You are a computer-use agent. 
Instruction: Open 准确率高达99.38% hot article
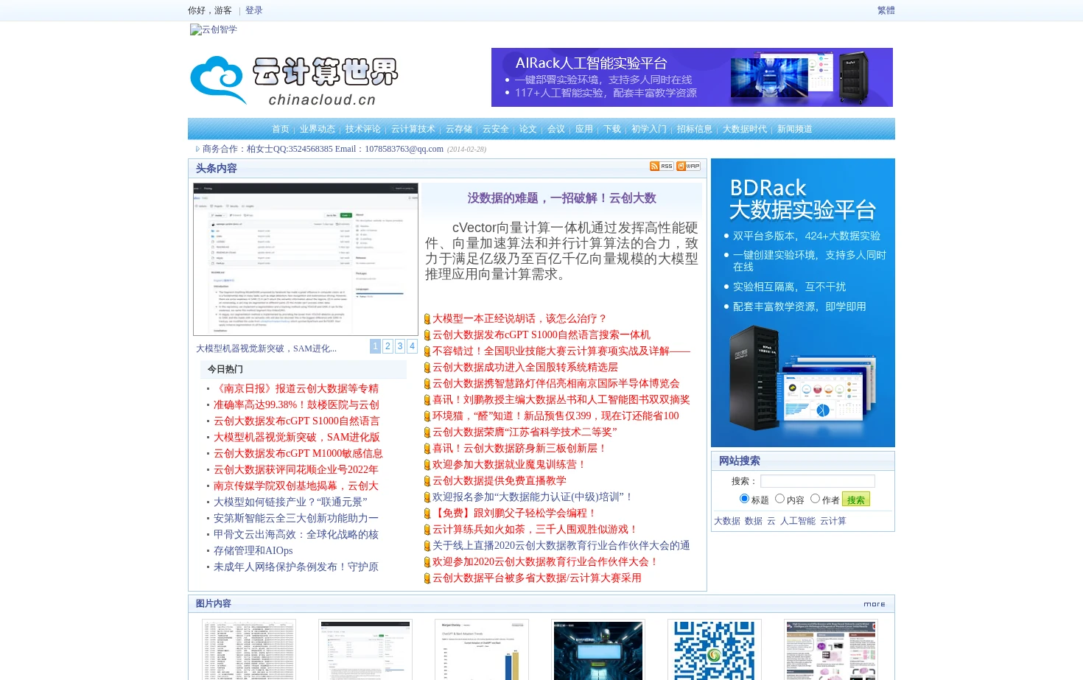coord(296,404)
